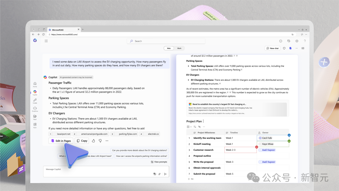Toggle the side panel layout icon

click(x=303, y=48)
